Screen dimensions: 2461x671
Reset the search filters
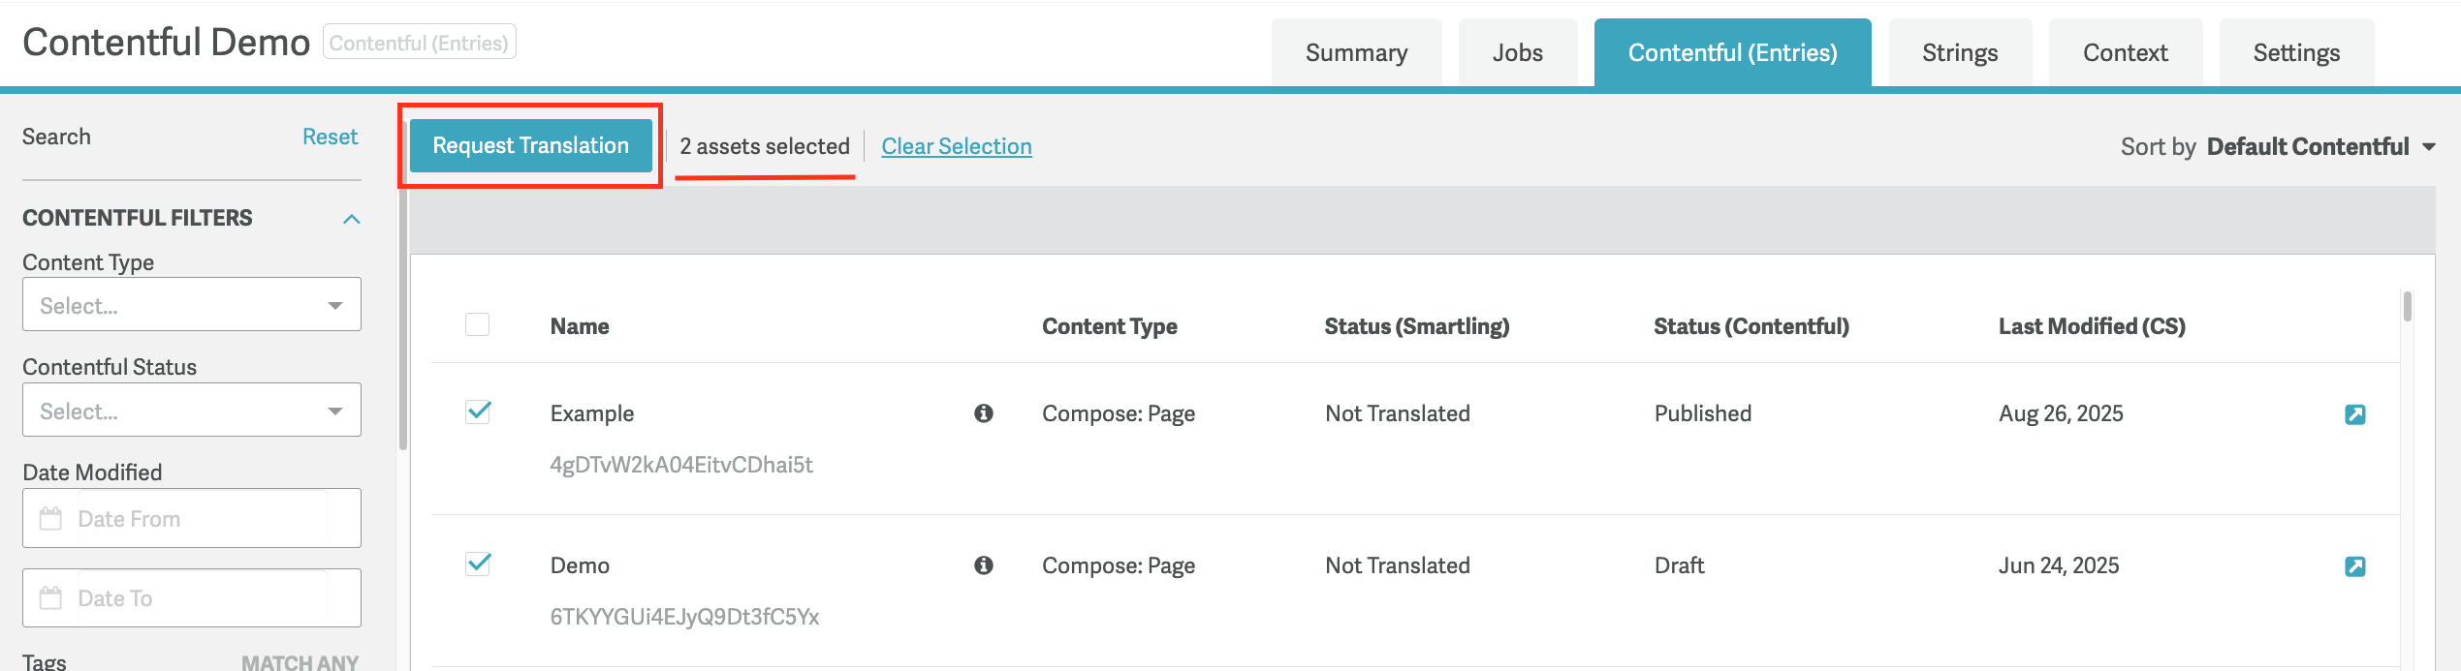click(x=330, y=137)
